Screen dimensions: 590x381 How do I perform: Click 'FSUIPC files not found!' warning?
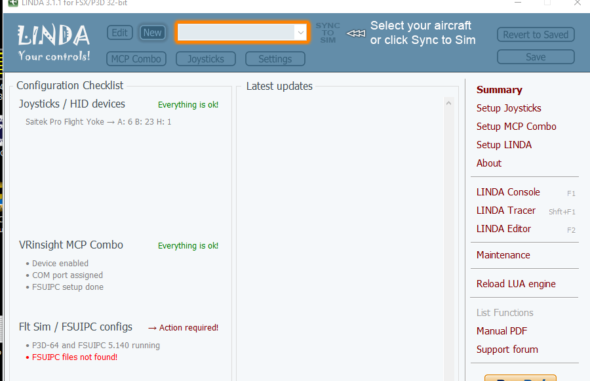point(75,357)
